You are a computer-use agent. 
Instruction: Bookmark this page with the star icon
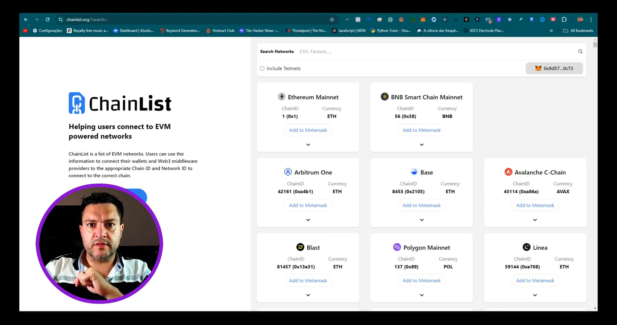click(x=332, y=20)
